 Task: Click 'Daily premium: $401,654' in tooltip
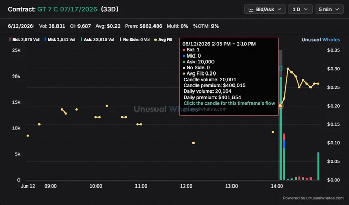(212, 98)
